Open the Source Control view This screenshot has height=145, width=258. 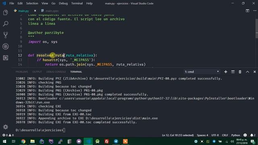pyautogui.click(x=5, y=35)
